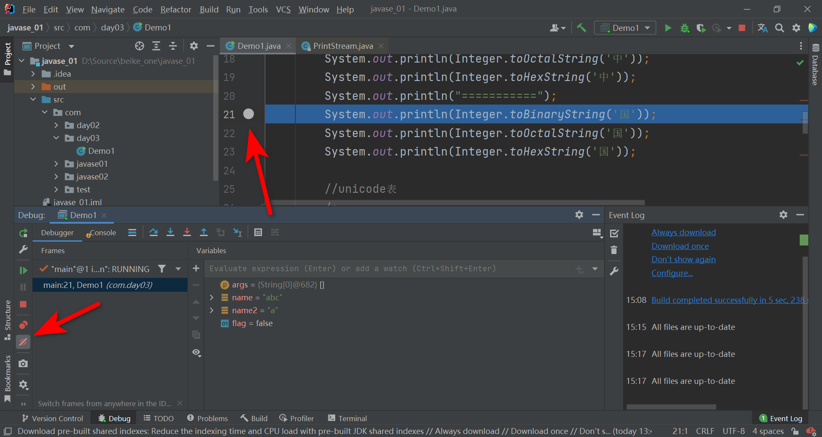Click Step Into blue arrow
This screenshot has width=822, height=437.
coord(170,232)
